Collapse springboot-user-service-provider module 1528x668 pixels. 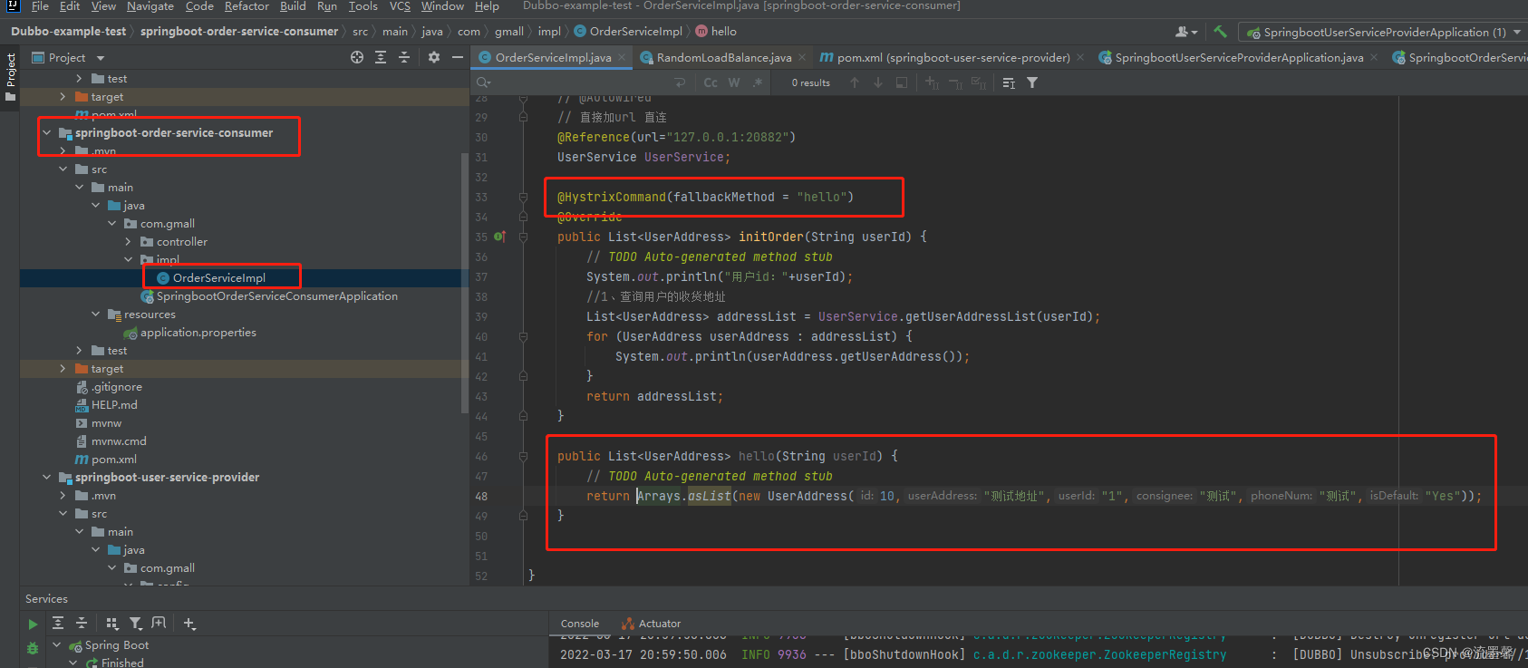click(46, 477)
